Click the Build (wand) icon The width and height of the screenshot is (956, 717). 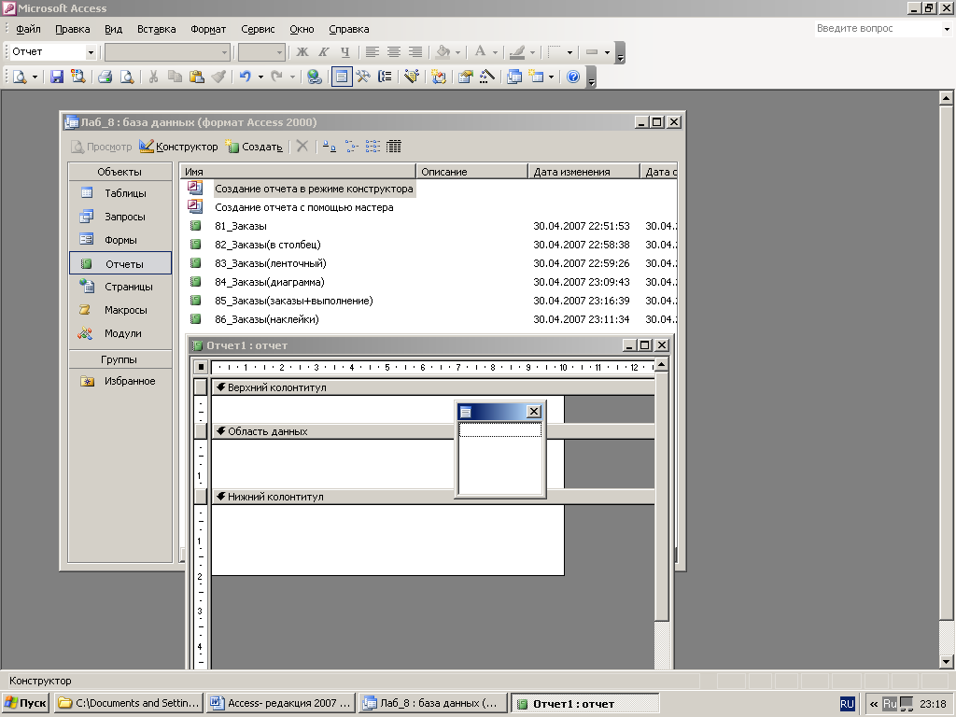(x=486, y=77)
